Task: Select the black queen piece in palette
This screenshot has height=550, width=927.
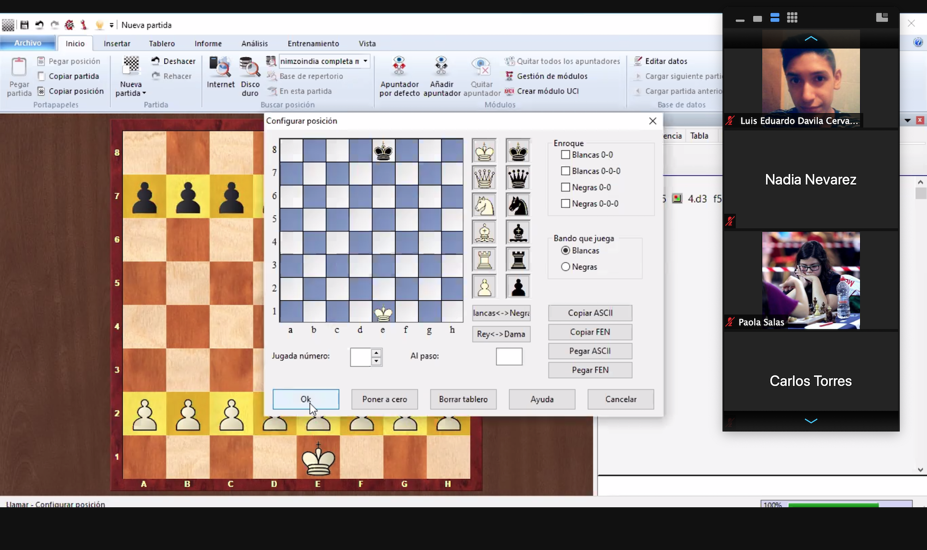Action: click(x=518, y=178)
